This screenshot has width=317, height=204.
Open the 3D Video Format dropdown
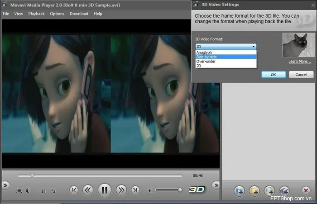(226, 46)
